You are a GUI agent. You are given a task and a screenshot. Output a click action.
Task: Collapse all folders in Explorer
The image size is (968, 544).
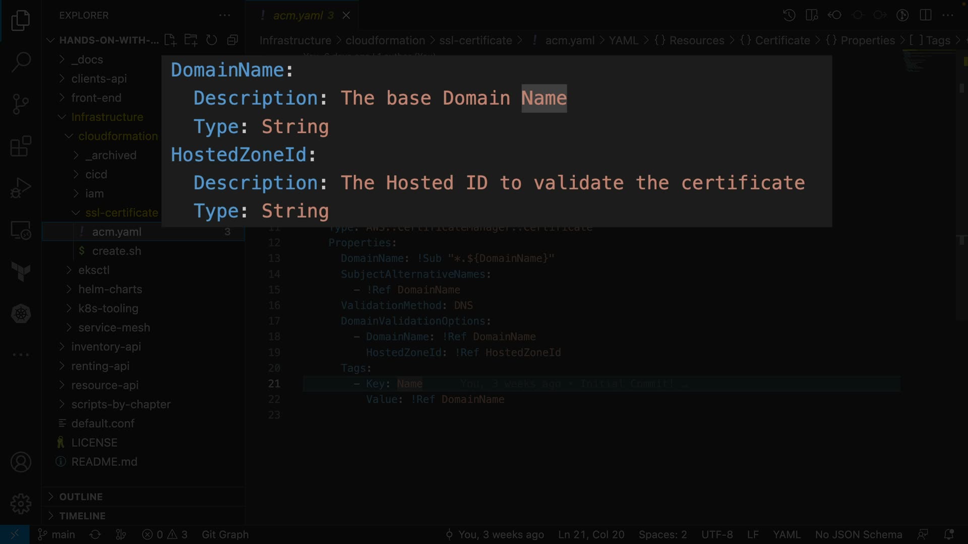232,40
